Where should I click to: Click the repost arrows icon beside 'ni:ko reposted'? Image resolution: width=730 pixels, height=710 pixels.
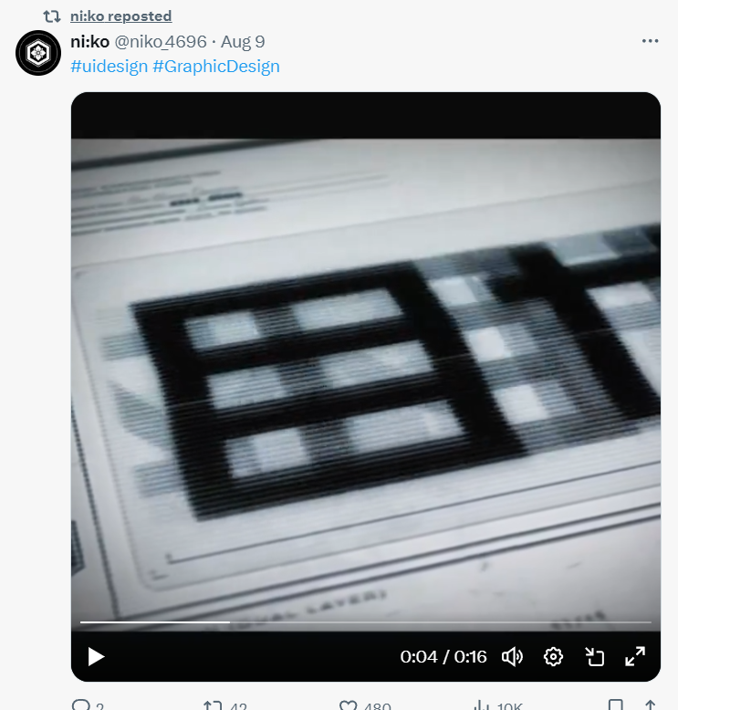click(x=52, y=16)
